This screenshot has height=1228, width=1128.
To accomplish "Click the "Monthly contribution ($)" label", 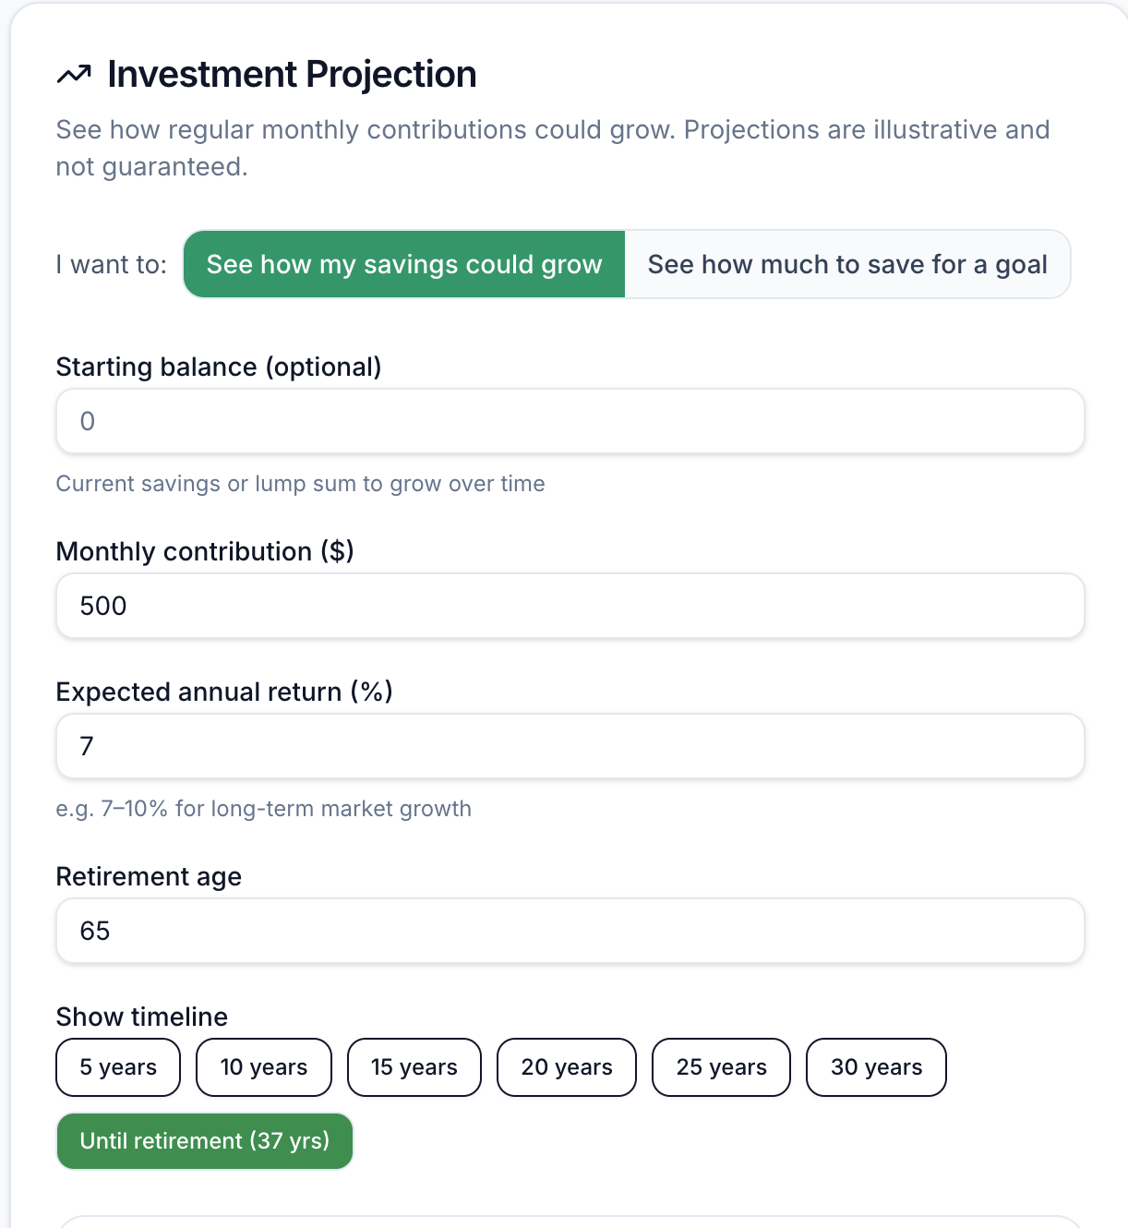I will coord(205,552).
